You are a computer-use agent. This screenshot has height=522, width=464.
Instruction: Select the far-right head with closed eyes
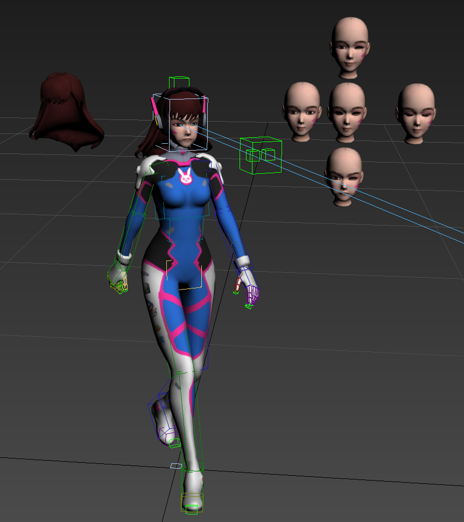pos(416,114)
